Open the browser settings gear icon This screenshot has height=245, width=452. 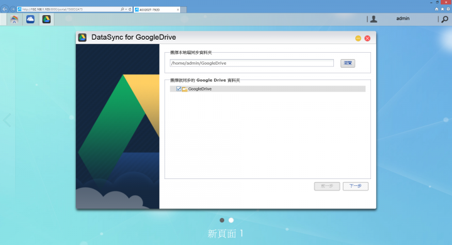(448, 9)
